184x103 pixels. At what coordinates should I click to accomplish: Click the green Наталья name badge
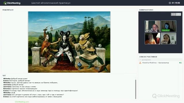click(166, 30)
